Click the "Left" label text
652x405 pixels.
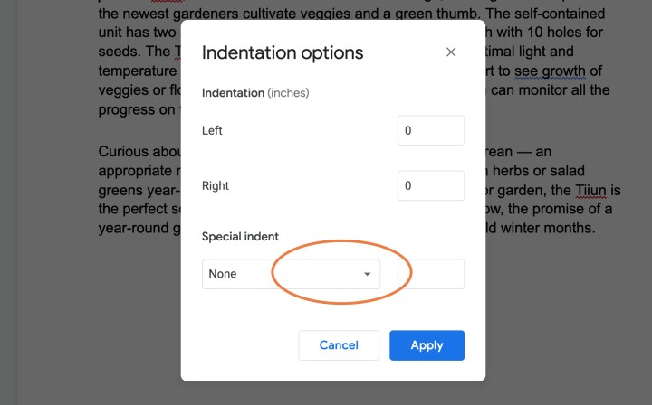point(212,130)
